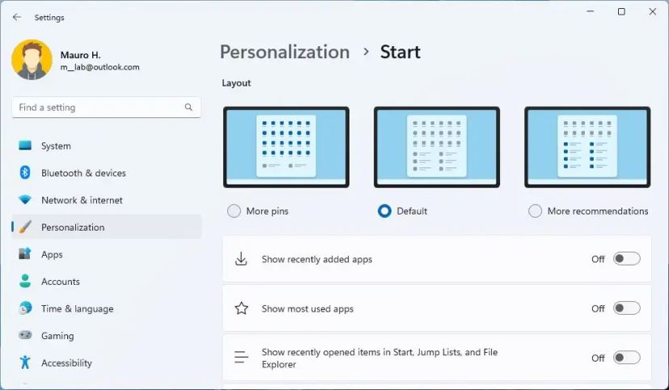Click the Gaming controller icon in sidebar
This screenshot has width=669, height=390.
(x=25, y=336)
